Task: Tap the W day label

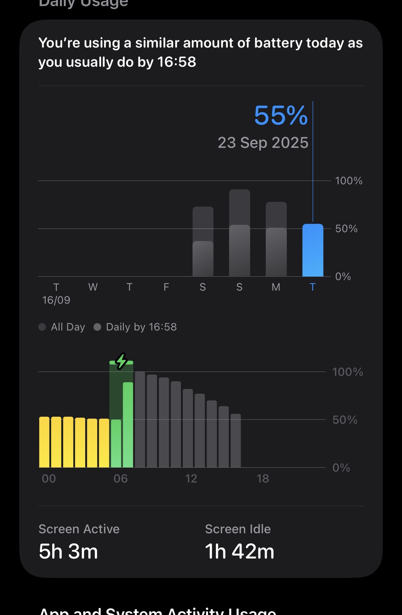Action: (93, 287)
